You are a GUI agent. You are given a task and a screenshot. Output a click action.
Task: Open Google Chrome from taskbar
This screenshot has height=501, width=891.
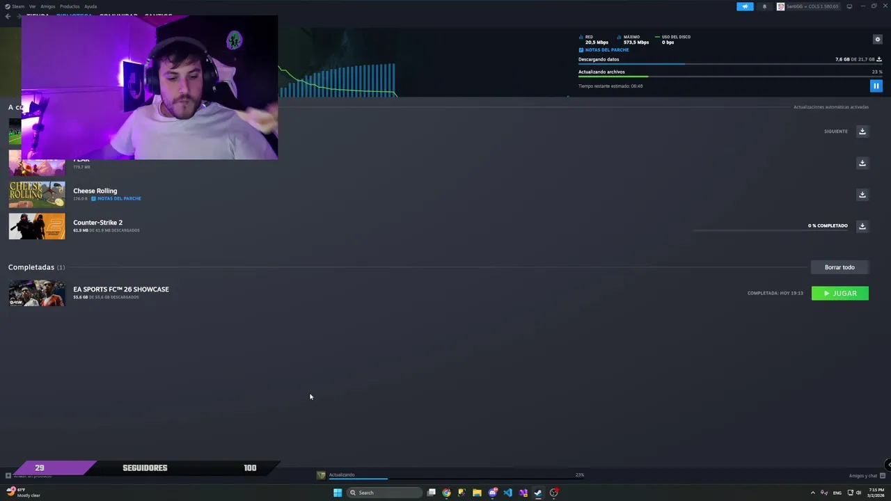(446, 493)
